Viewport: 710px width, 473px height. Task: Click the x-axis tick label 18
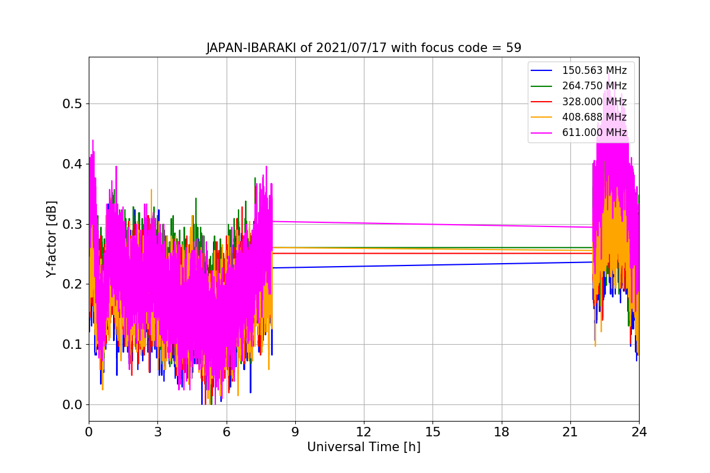point(501,432)
